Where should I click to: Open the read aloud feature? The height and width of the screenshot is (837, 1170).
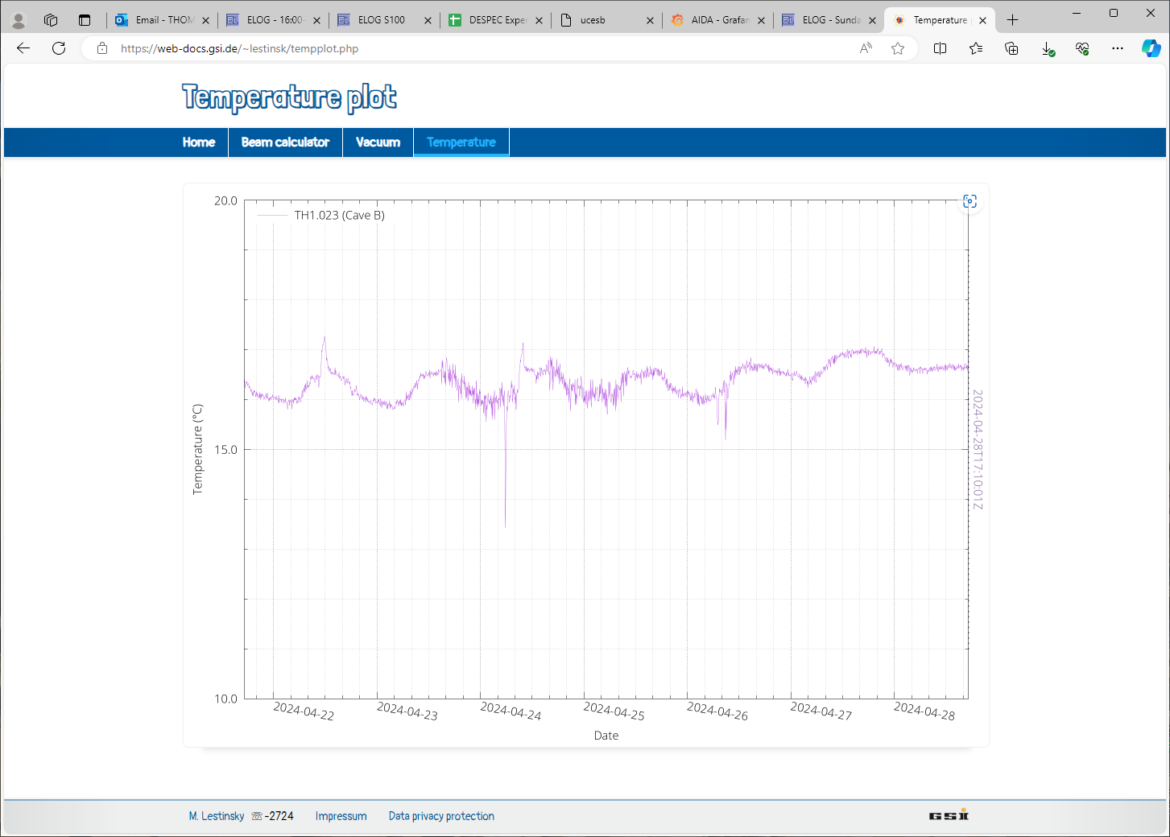pyautogui.click(x=866, y=48)
